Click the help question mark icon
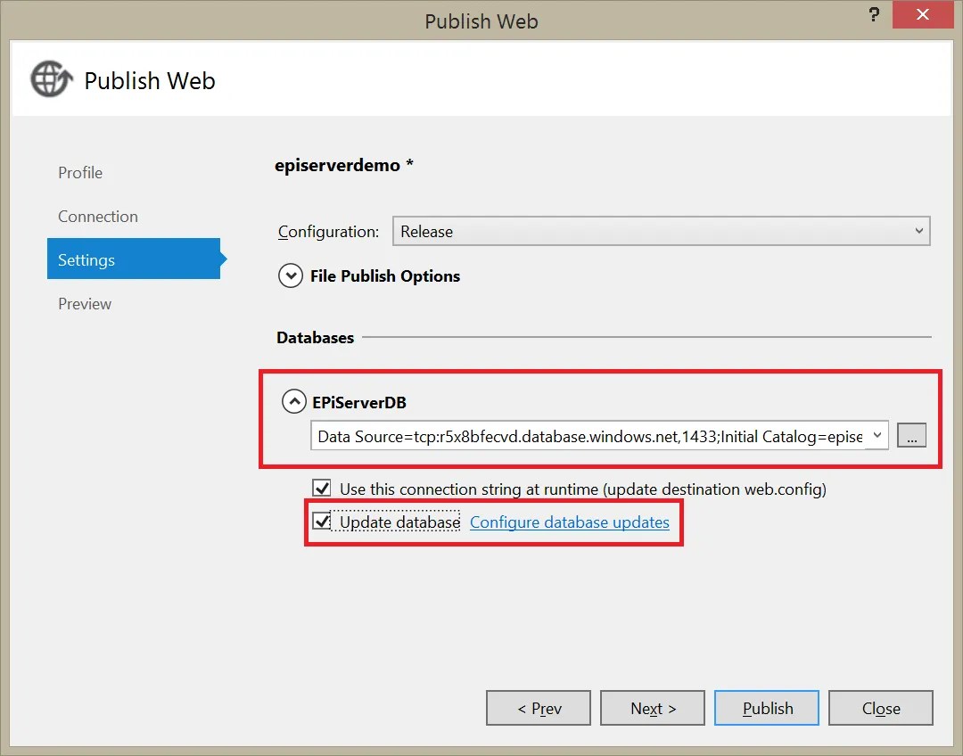Image resolution: width=963 pixels, height=756 pixels. point(874,15)
